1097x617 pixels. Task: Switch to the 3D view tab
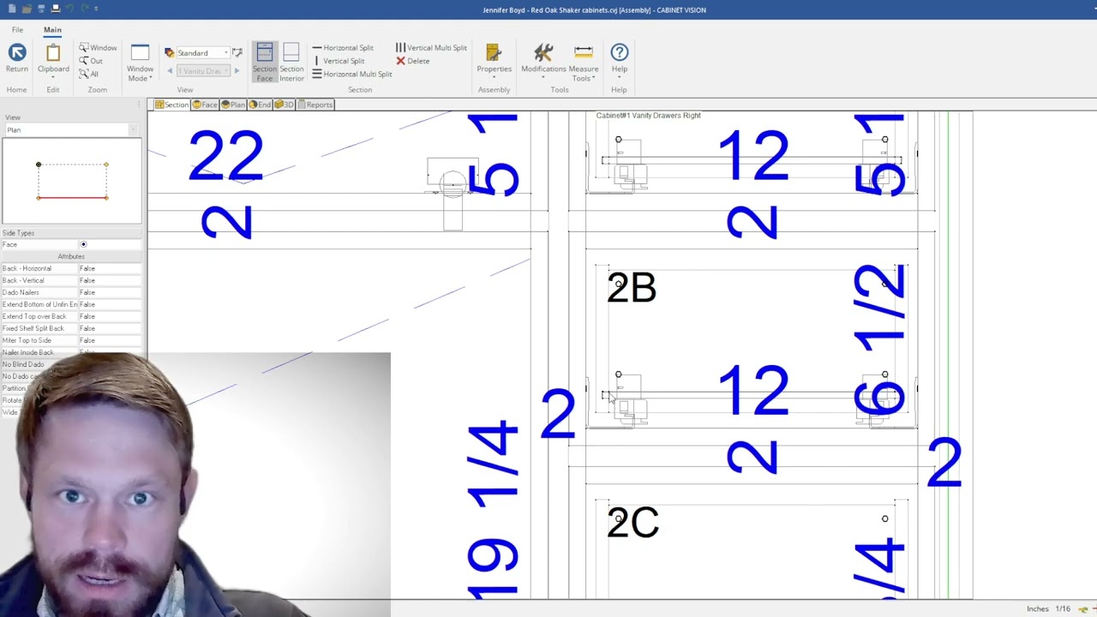[284, 105]
